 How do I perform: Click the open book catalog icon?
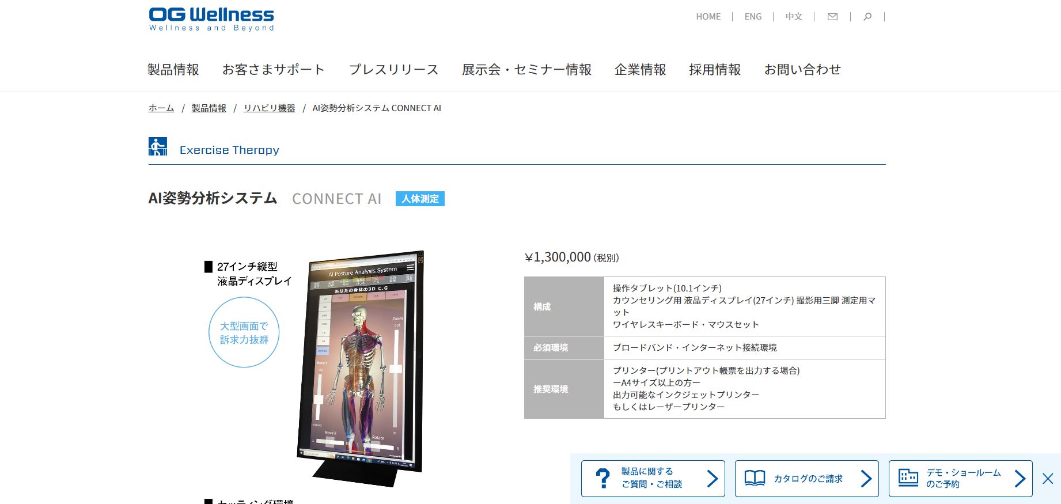[x=755, y=478]
